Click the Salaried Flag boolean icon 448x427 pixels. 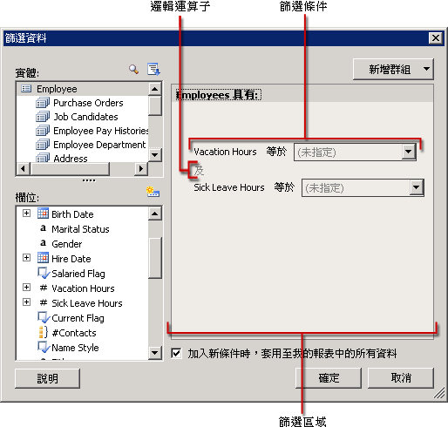coord(44,273)
